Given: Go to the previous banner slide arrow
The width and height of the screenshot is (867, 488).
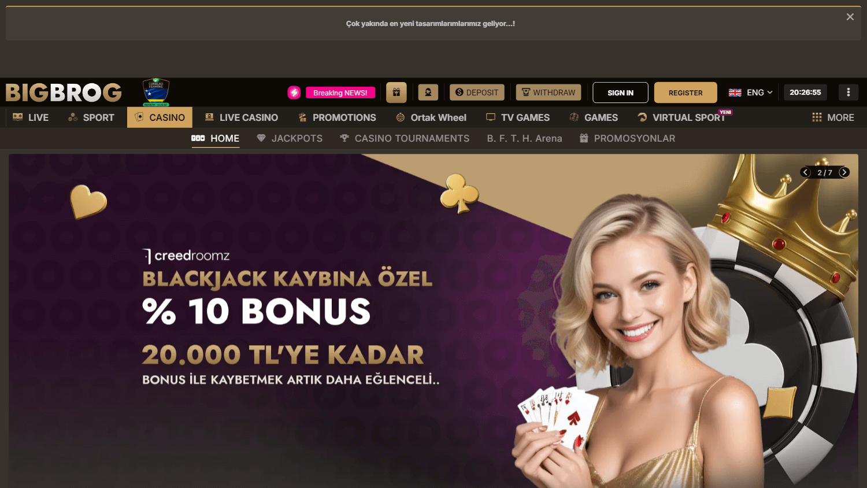Looking at the screenshot, I should point(806,172).
